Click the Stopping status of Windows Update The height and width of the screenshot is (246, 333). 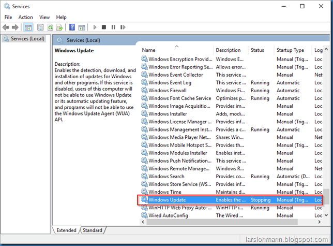click(x=261, y=200)
